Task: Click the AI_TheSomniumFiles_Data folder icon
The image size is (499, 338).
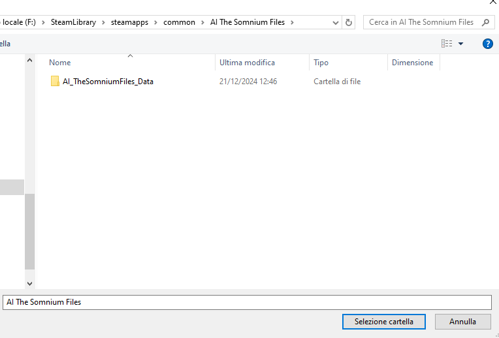Action: (55, 81)
